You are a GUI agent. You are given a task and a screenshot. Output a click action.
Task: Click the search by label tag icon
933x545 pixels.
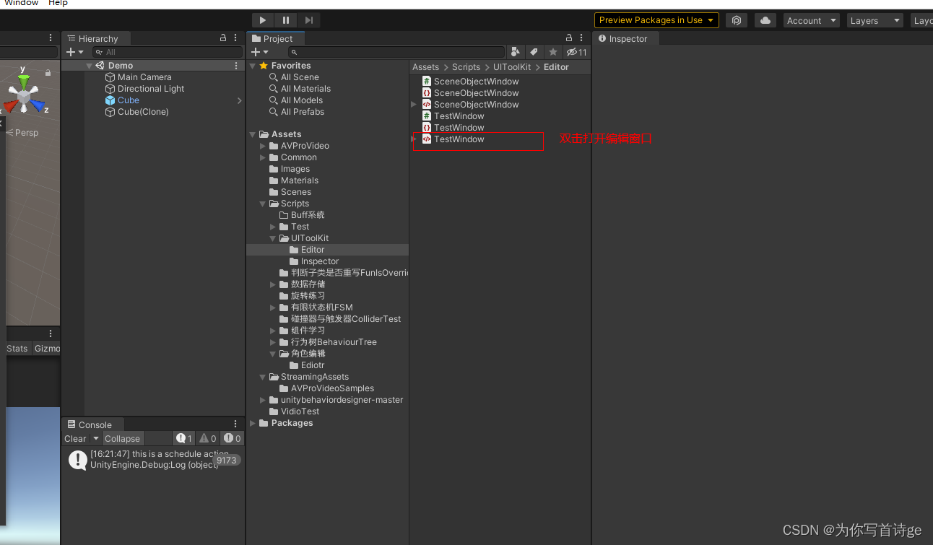tap(533, 52)
